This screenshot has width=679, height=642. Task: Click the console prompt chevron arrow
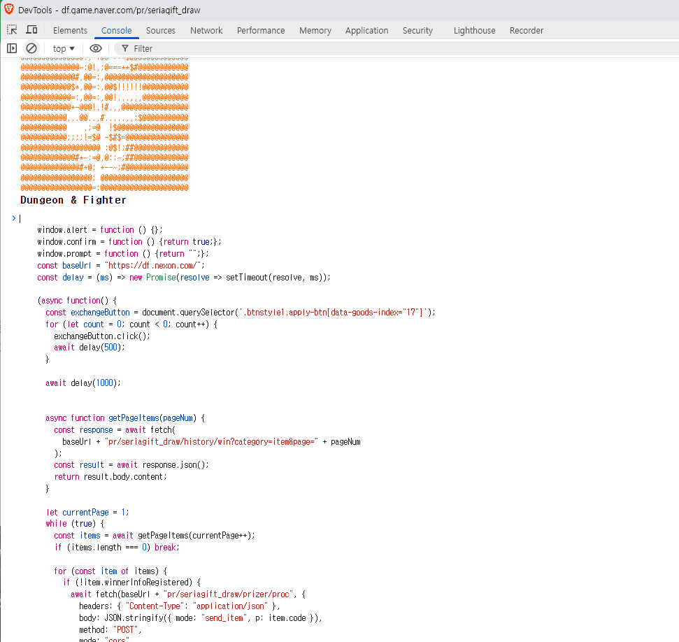coord(13,218)
